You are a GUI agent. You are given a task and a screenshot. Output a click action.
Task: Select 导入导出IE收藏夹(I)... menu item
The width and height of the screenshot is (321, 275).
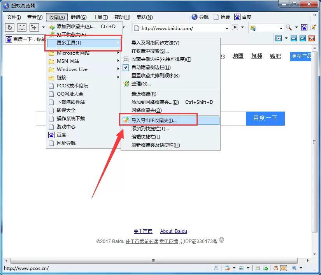point(170,121)
